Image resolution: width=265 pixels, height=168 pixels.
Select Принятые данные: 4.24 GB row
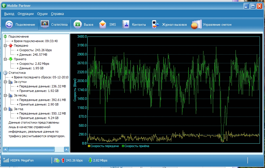[x=39, y=118]
